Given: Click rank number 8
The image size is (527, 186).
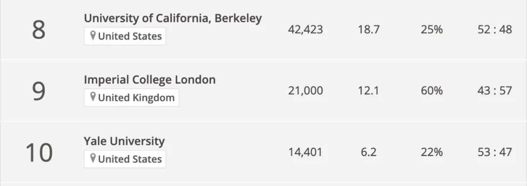Looking at the screenshot, I should point(39,30).
